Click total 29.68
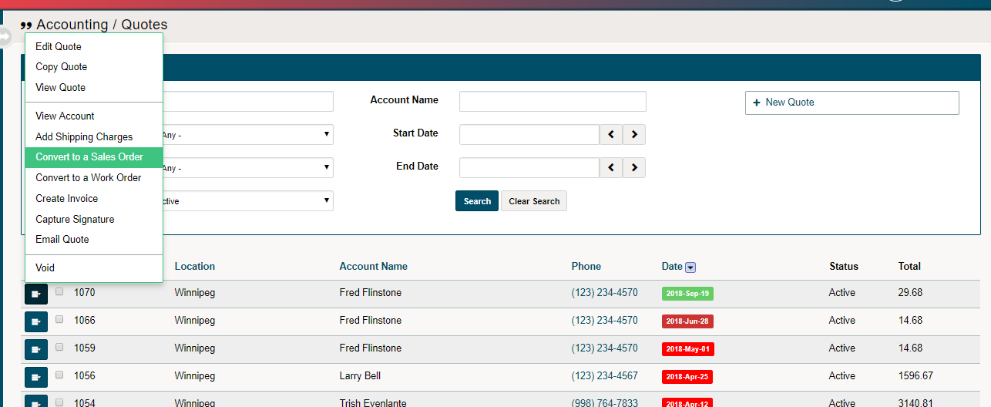The height and width of the screenshot is (407, 991). 910,293
